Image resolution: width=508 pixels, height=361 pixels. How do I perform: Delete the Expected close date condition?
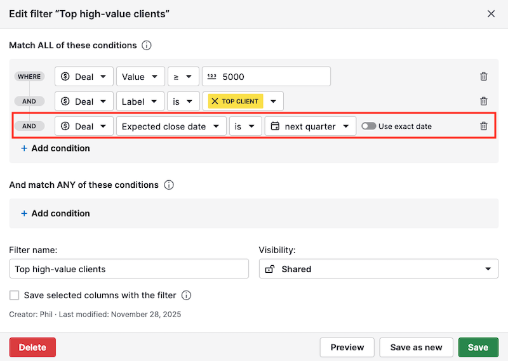pyautogui.click(x=483, y=126)
